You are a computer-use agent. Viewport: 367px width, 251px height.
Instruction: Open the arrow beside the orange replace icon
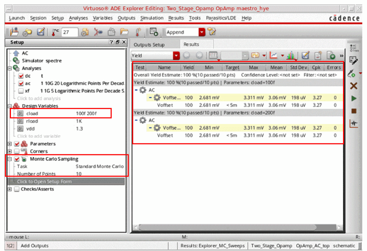(x=264, y=55)
